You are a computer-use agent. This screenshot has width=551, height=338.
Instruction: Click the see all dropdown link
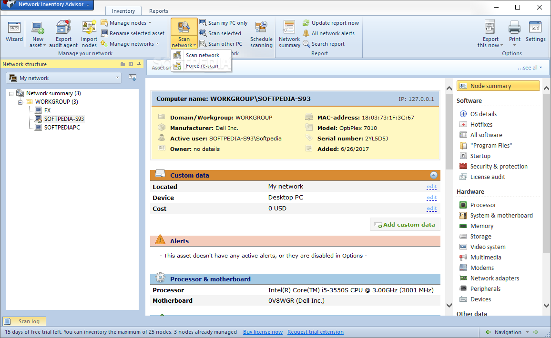point(530,68)
